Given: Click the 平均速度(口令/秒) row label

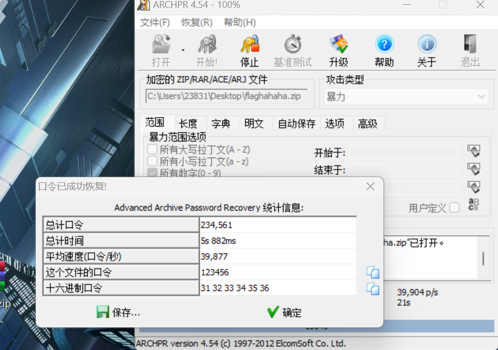Looking at the screenshot, I should [121, 256].
